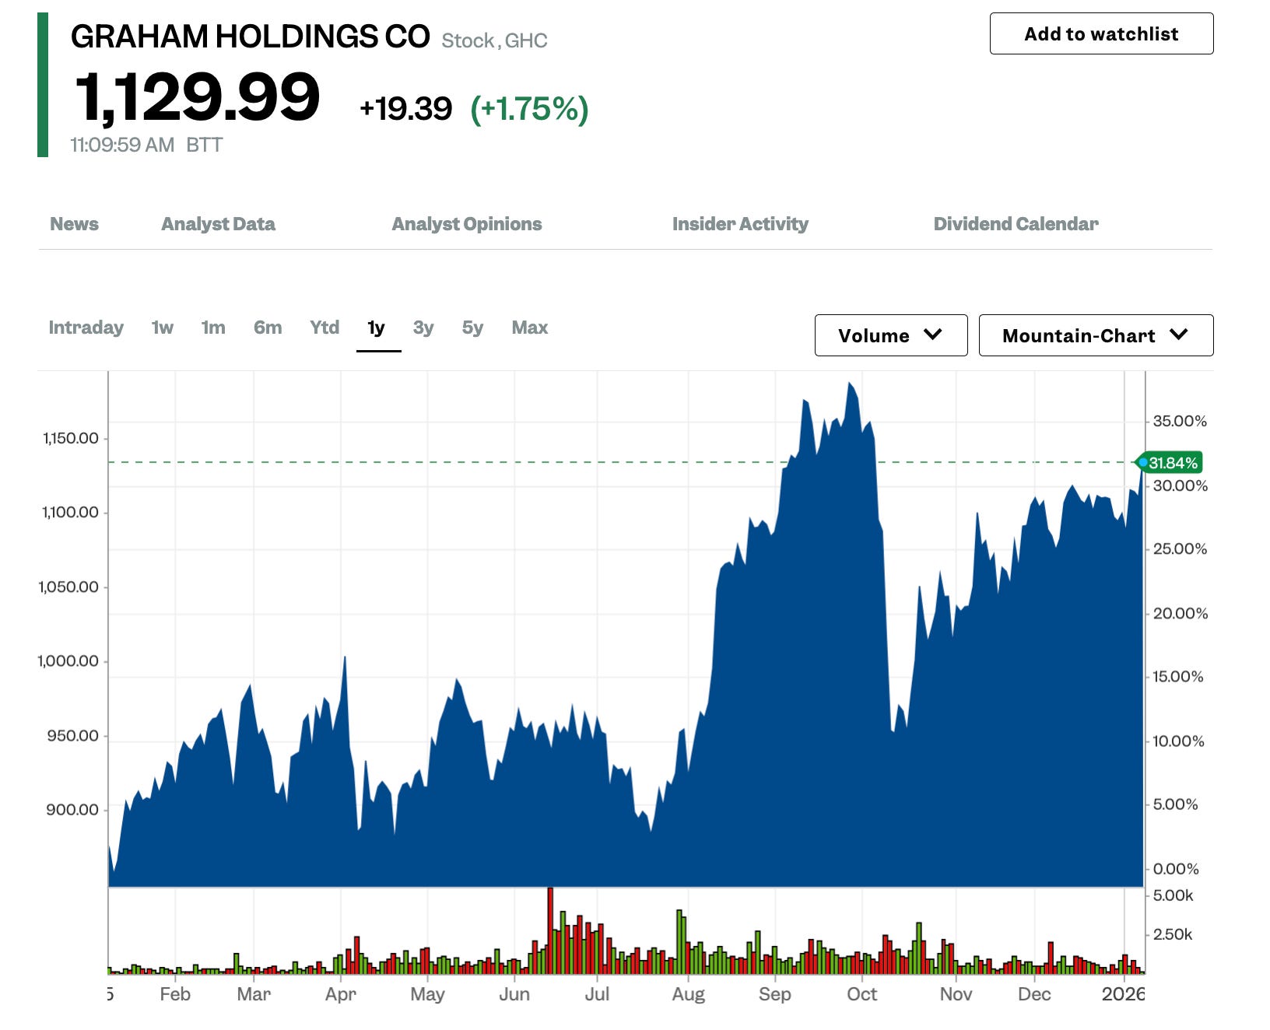Select the 1y chart range
The width and height of the screenshot is (1270, 1030).
click(x=377, y=328)
